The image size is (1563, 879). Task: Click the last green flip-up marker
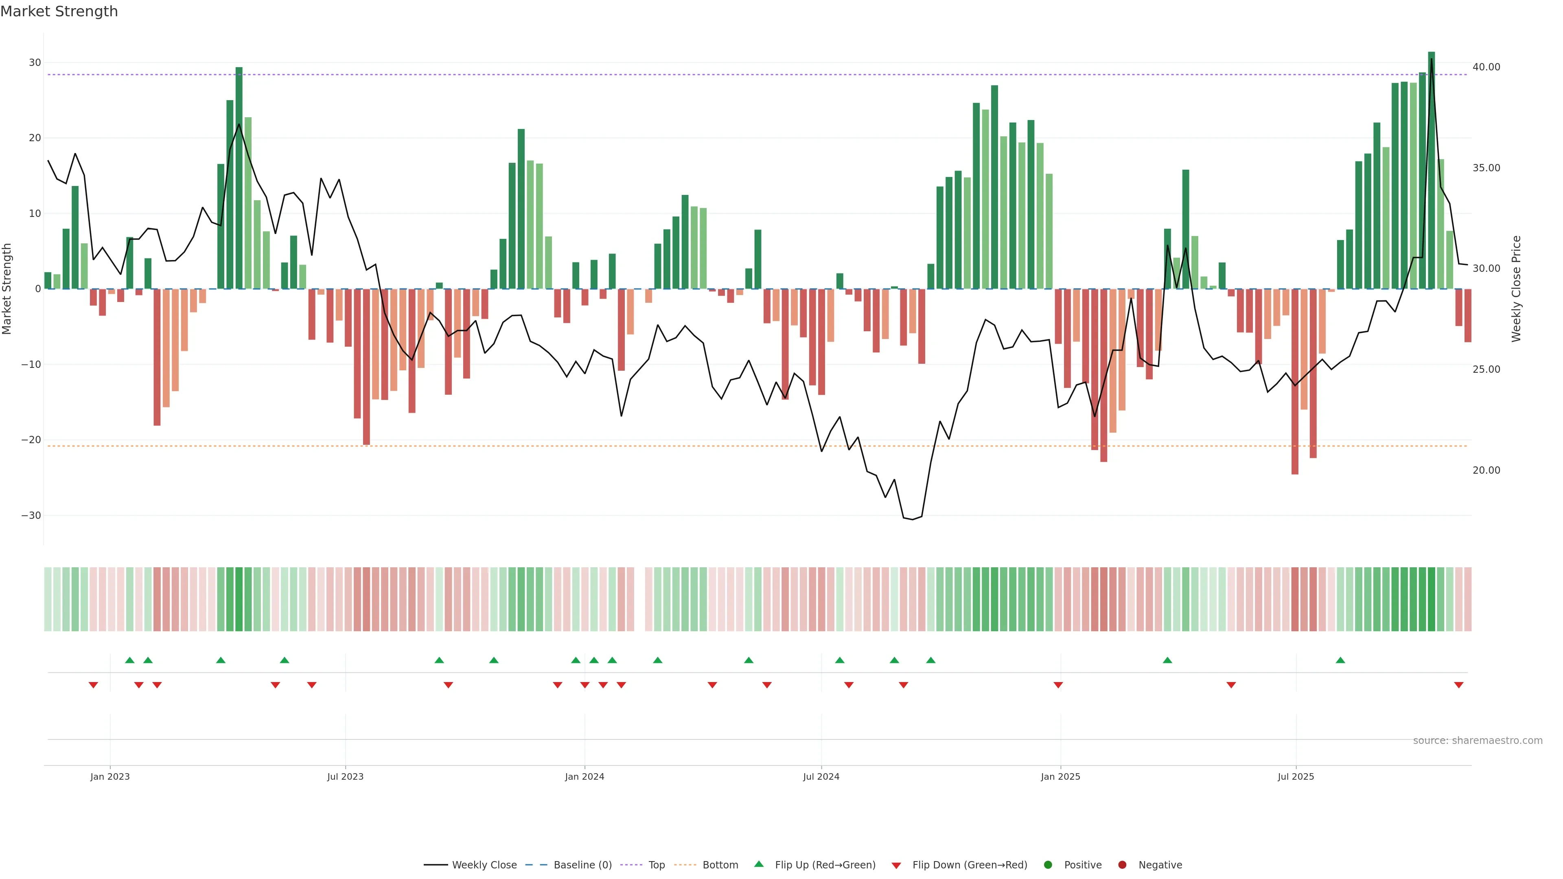pyautogui.click(x=1340, y=660)
